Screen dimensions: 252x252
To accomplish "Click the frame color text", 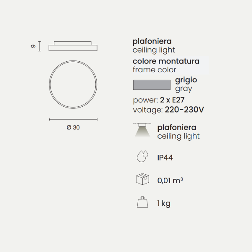I will coord(154,70).
